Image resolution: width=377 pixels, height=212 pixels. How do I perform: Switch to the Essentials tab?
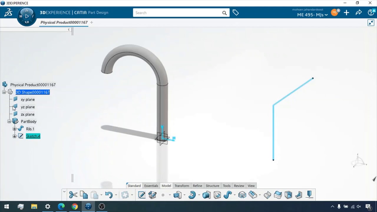coord(151,186)
